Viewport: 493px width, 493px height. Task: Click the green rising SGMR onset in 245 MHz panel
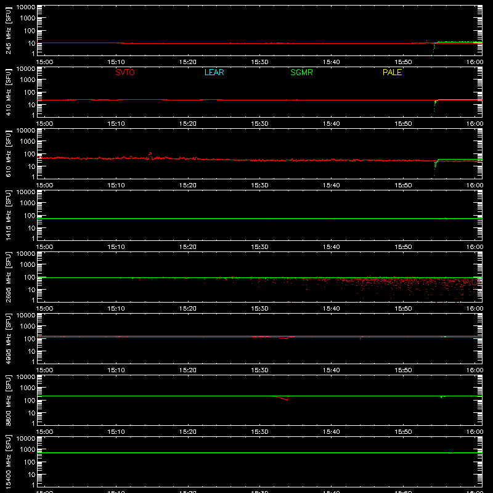(x=434, y=49)
